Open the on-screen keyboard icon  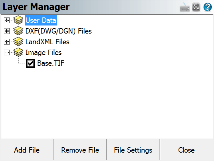185,7
